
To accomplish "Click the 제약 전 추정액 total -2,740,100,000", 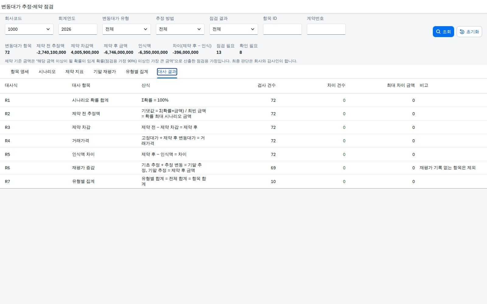I will click(x=51, y=52).
